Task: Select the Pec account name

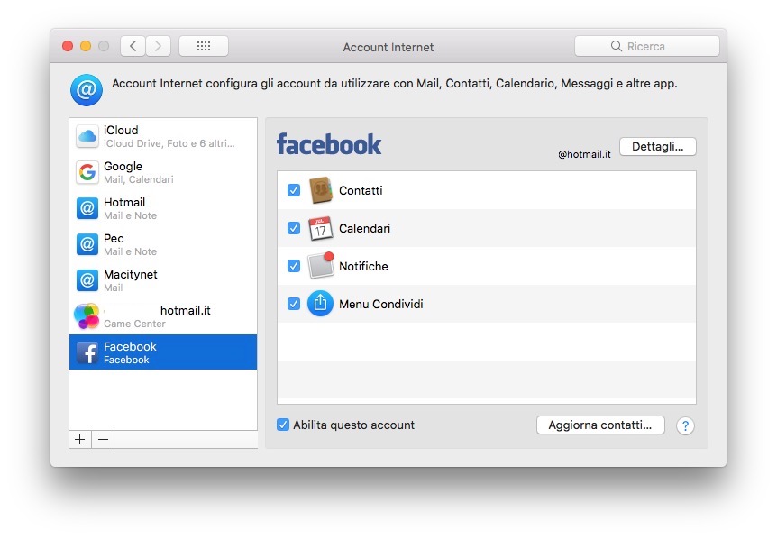Action: 114,238
